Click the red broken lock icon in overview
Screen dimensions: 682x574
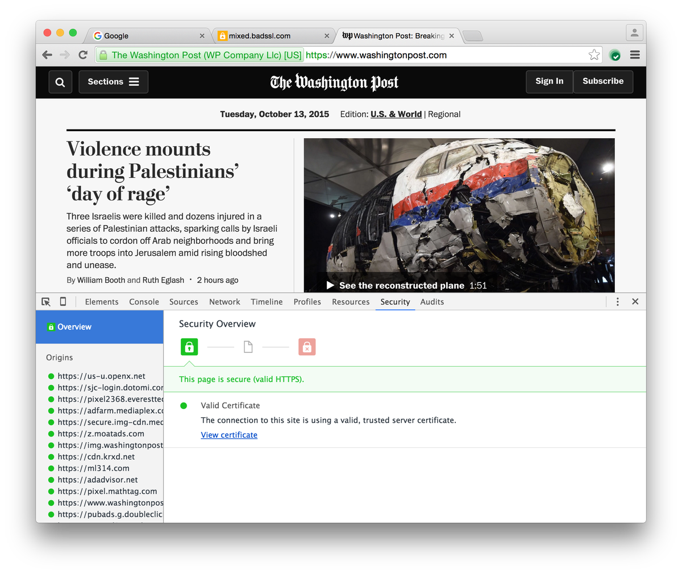coord(307,347)
